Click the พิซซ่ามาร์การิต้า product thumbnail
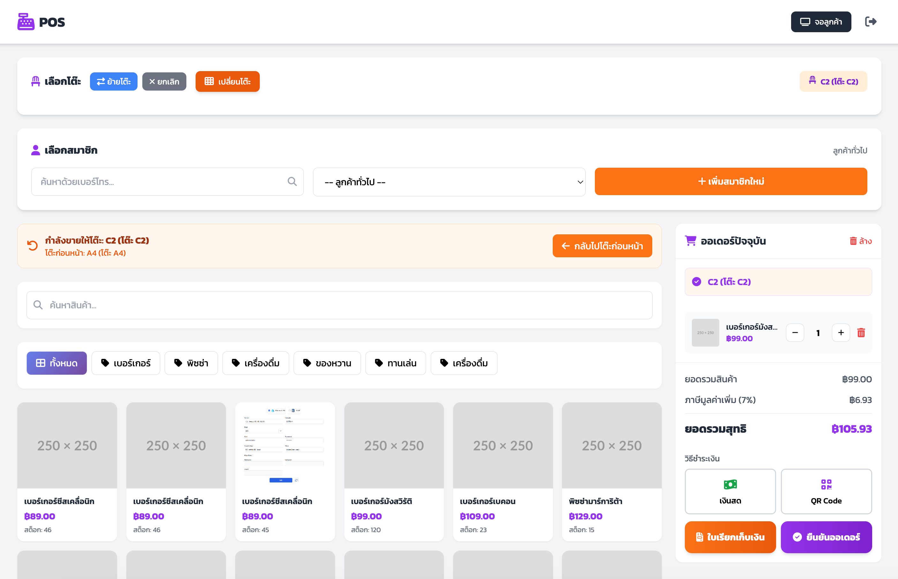Viewport: 898px width, 579px height. pyautogui.click(x=611, y=445)
